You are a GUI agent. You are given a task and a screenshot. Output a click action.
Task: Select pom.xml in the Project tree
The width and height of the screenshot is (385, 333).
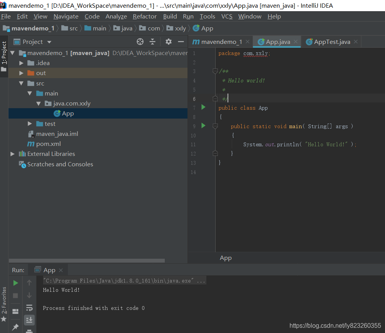point(98,144)
